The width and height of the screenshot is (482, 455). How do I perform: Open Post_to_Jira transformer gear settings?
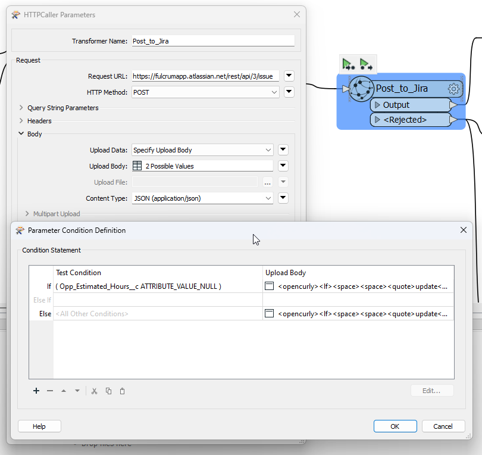(453, 89)
